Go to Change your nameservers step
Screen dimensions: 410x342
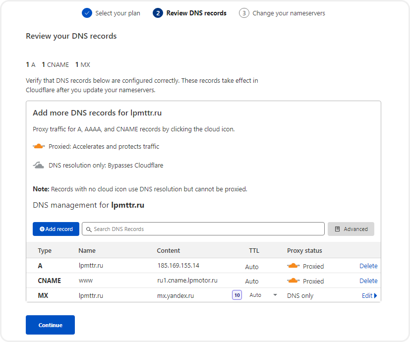click(x=289, y=13)
